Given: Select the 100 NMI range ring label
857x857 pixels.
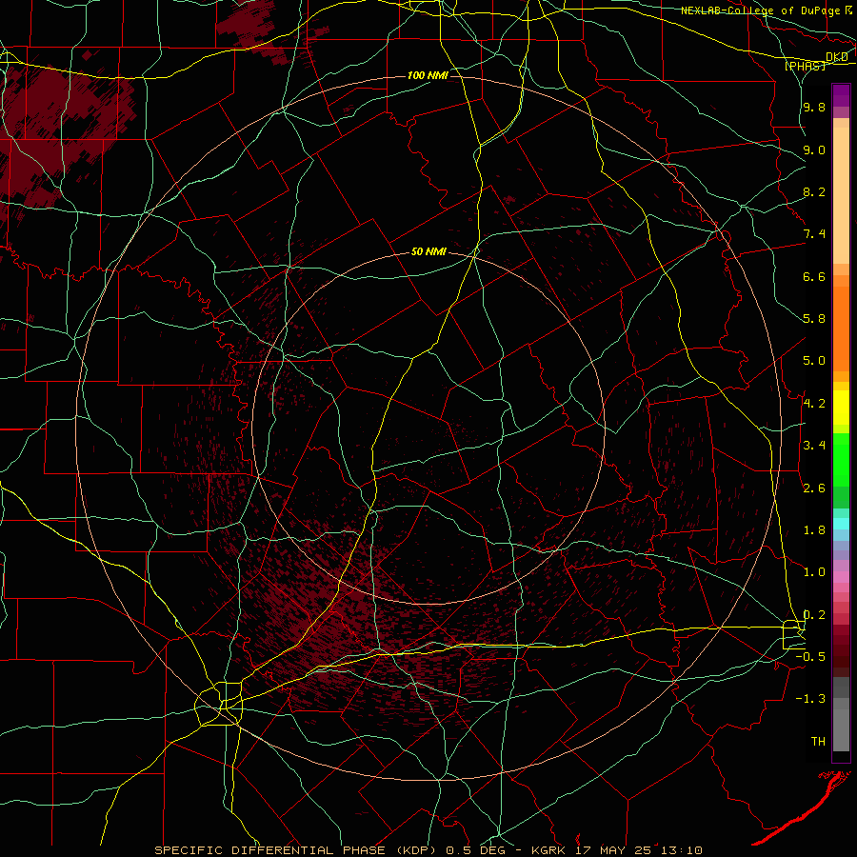Looking at the screenshot, I should point(428,75).
